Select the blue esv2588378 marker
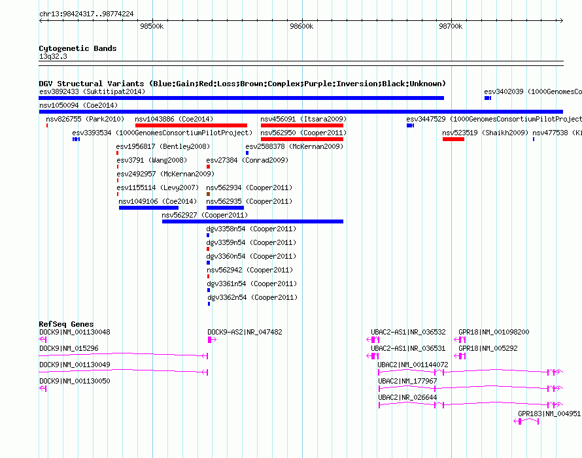582x458 pixels. [x=247, y=153]
